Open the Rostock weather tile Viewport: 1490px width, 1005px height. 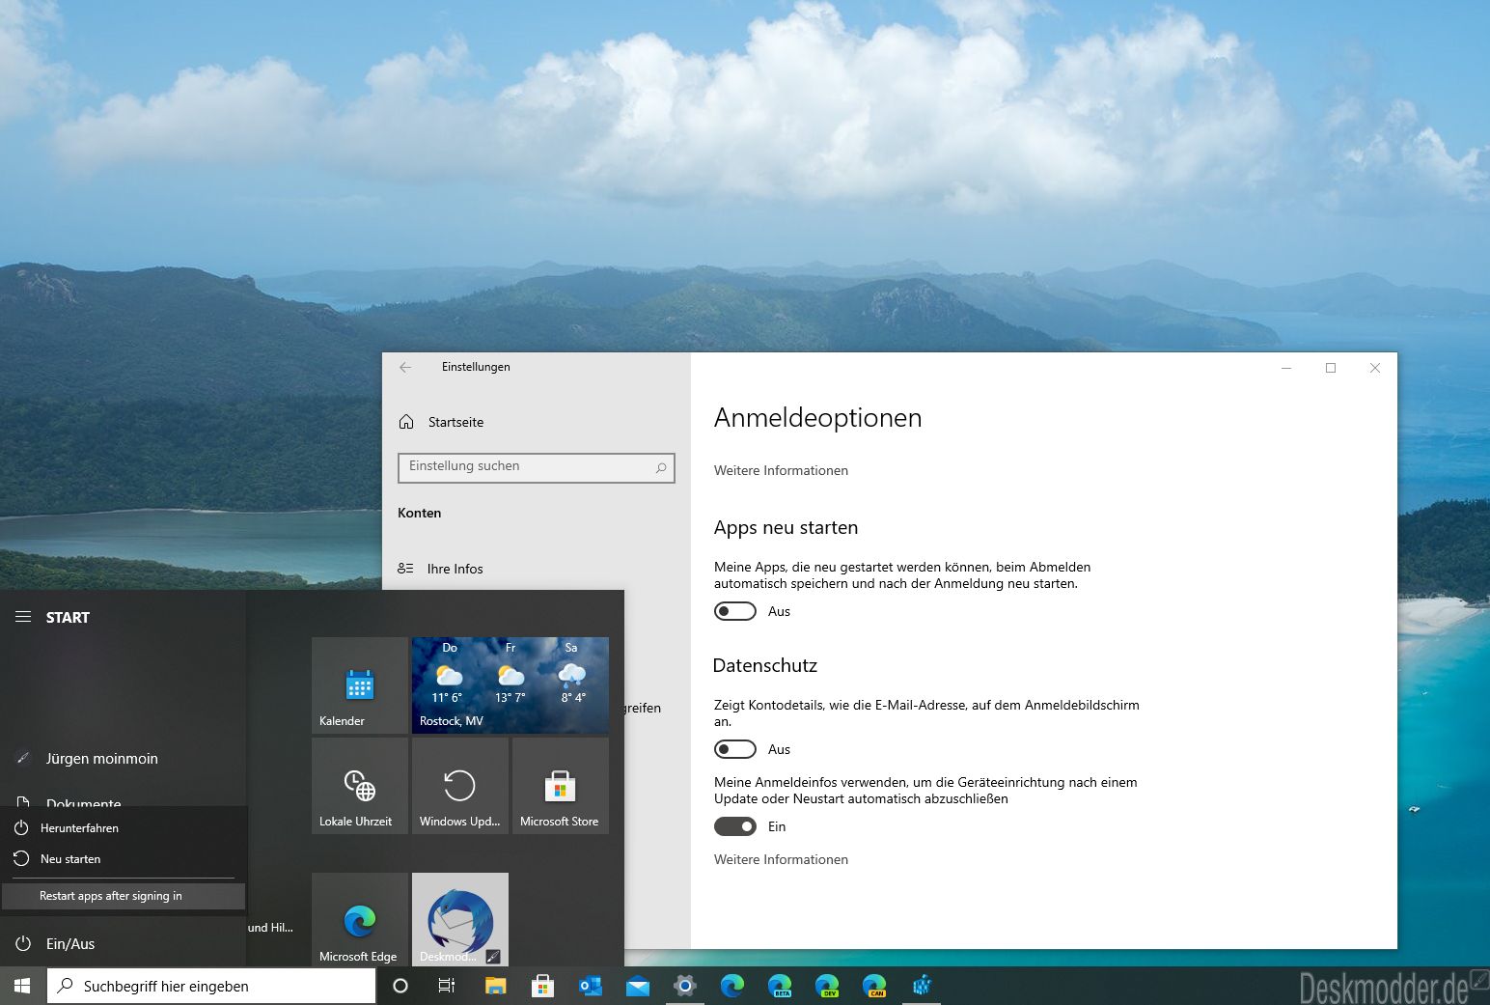pos(510,685)
